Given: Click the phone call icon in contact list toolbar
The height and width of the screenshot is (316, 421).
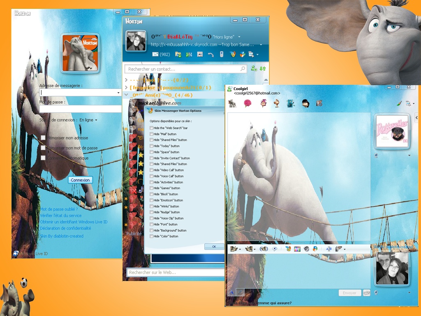Looking at the screenshot, I should pos(211,55).
